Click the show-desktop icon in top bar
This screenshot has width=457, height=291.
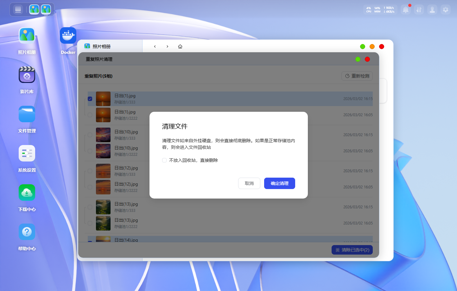coord(18,9)
